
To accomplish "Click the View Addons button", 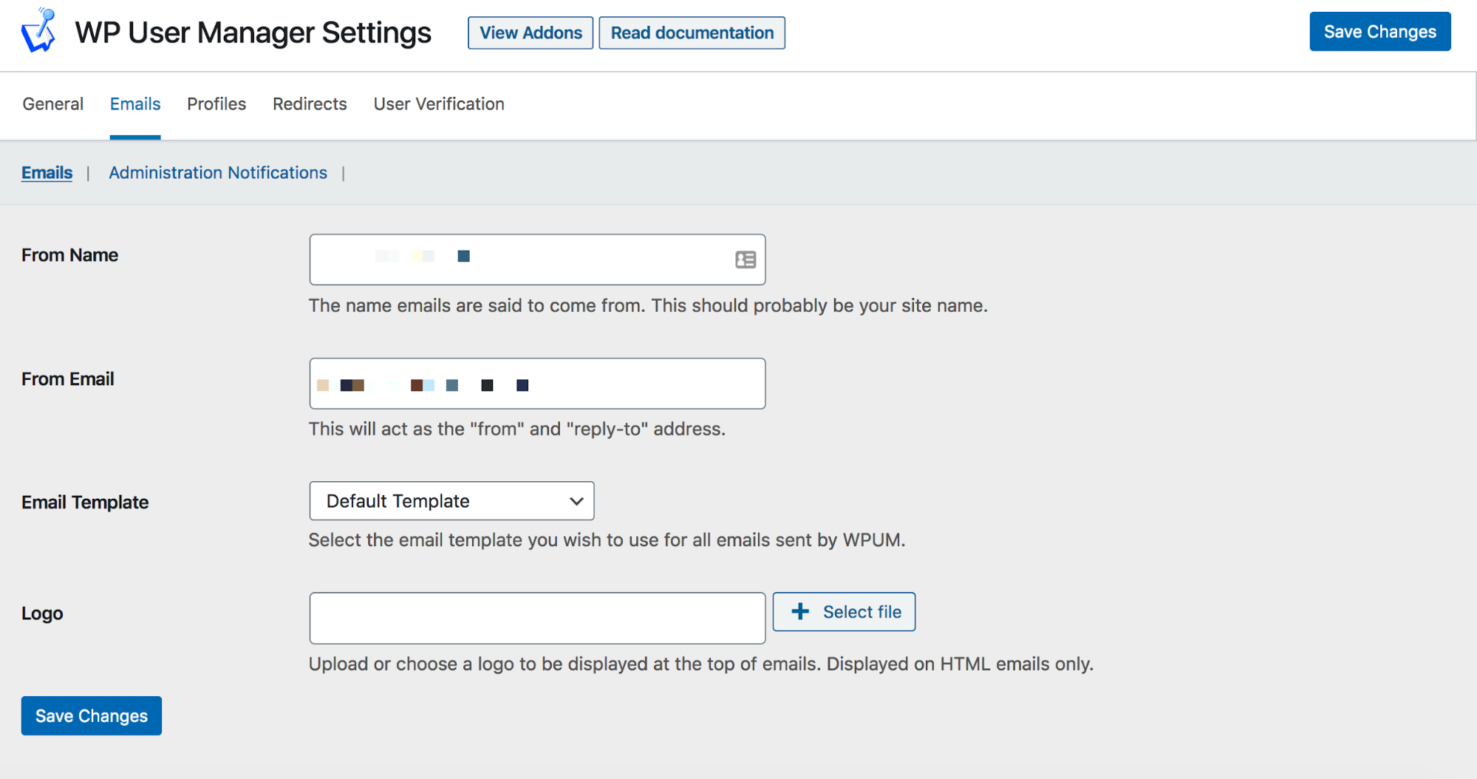I will [x=531, y=33].
